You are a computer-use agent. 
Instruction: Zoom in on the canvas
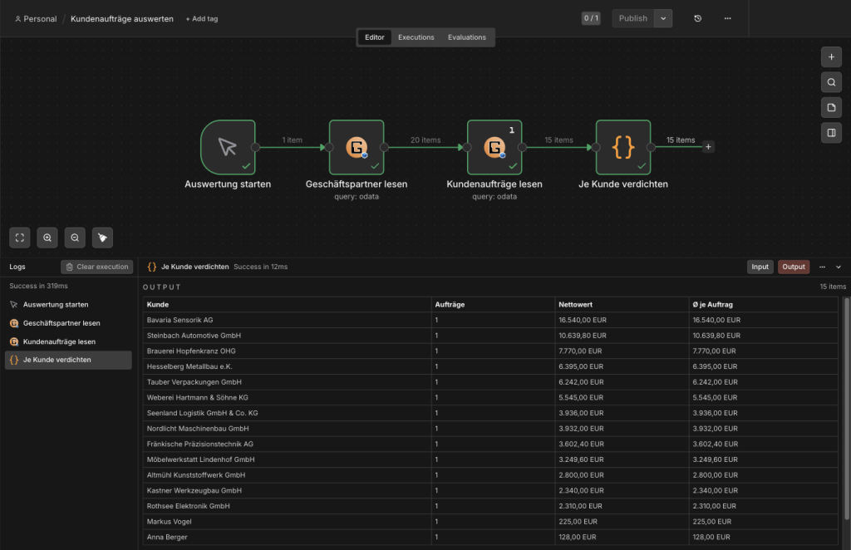tap(47, 238)
